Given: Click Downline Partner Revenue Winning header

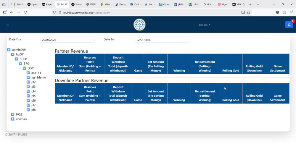Looking at the screenshot, I should [x=179, y=93].
